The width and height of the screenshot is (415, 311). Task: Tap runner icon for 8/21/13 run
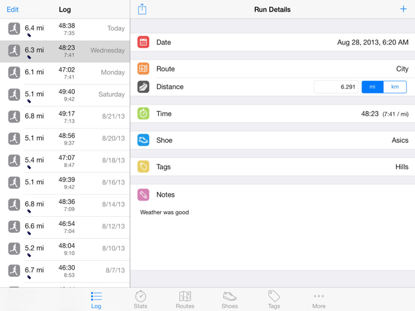(14, 116)
